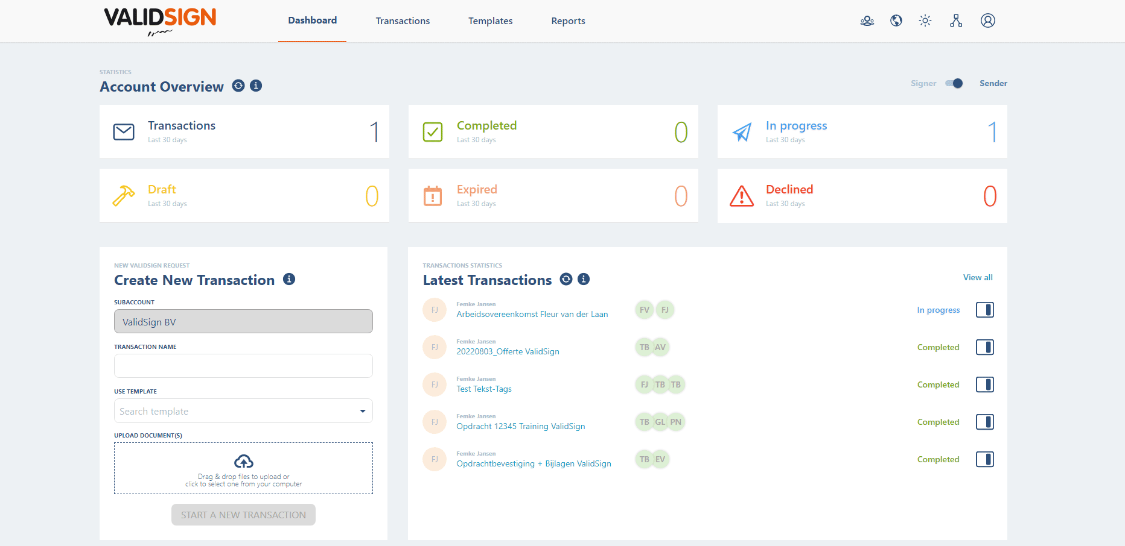This screenshot has width=1125, height=546.
Task: Open details panel for Arbeidsovereenkomst transaction
Action: [985, 310]
